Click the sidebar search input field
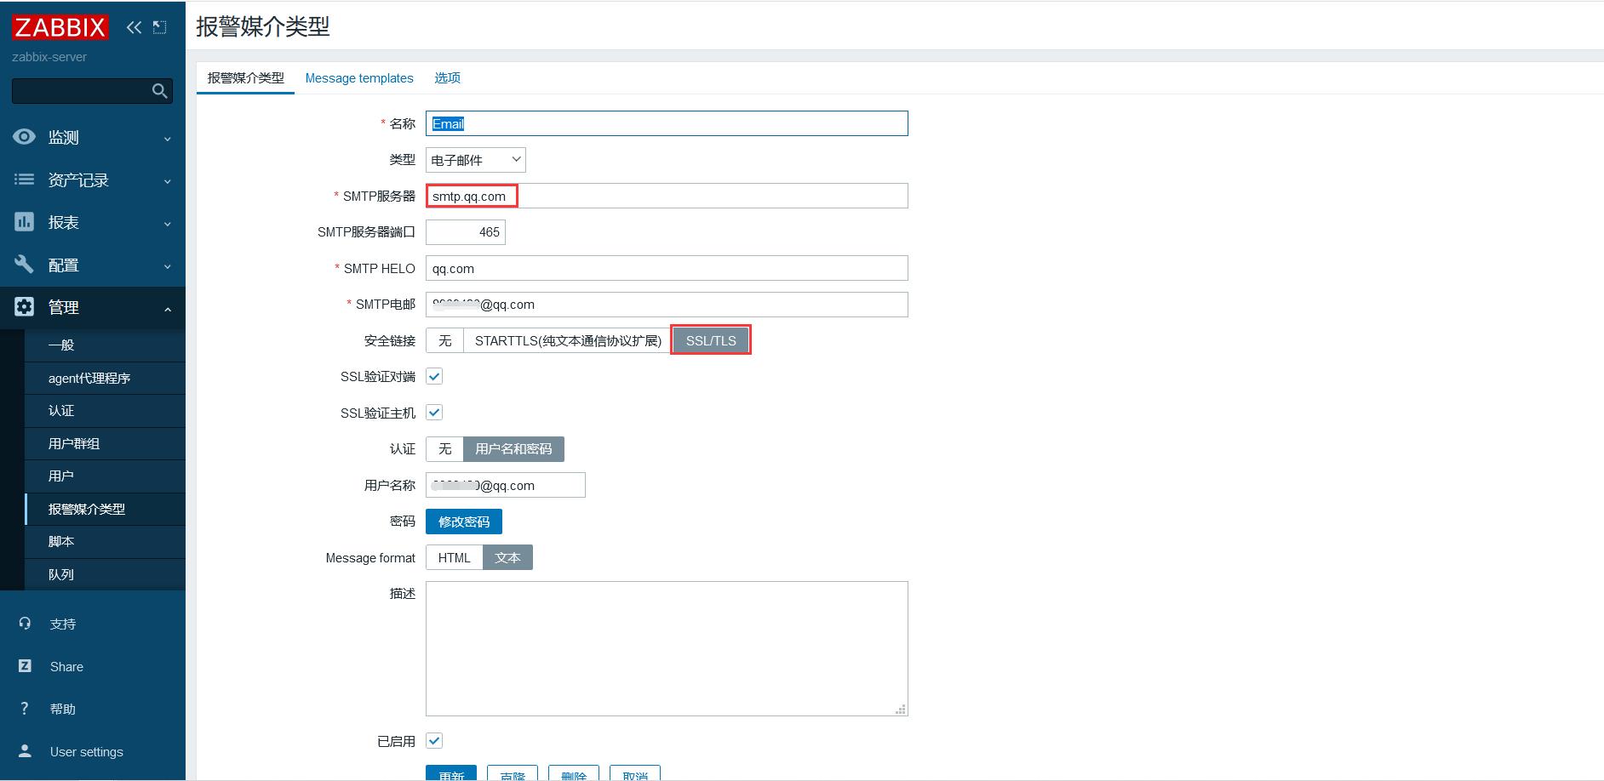This screenshot has height=781, width=1604. click(x=81, y=90)
